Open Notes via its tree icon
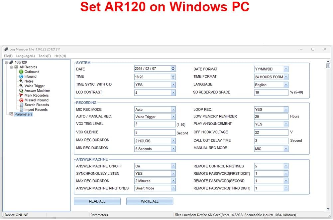This screenshot has height=220, width=333. (x=21, y=81)
